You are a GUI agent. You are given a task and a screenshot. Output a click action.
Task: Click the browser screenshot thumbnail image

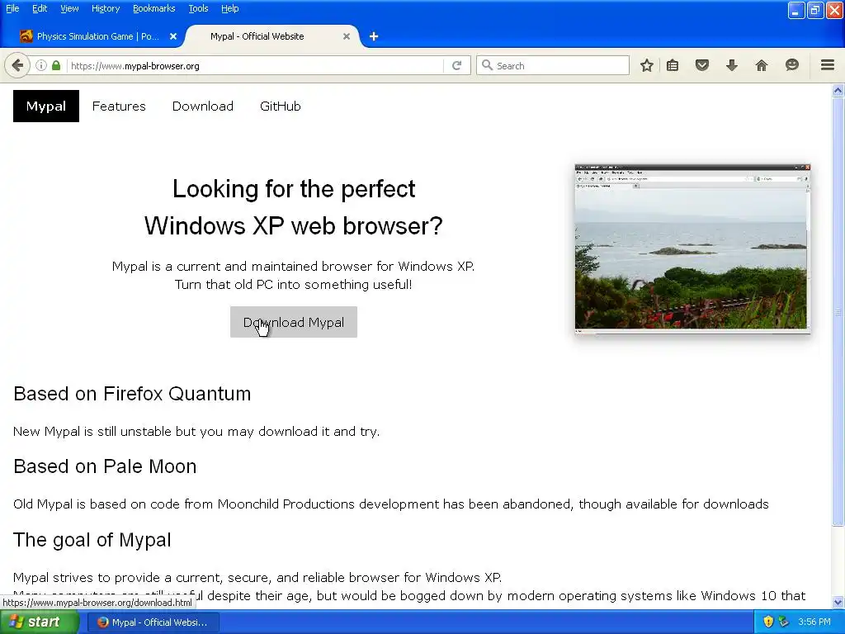(692, 248)
